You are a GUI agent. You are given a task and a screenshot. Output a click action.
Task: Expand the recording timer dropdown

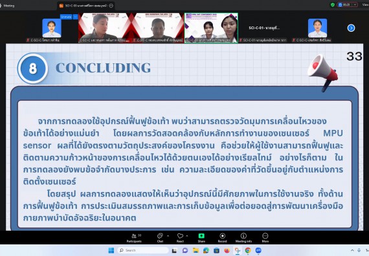coord(355,5)
